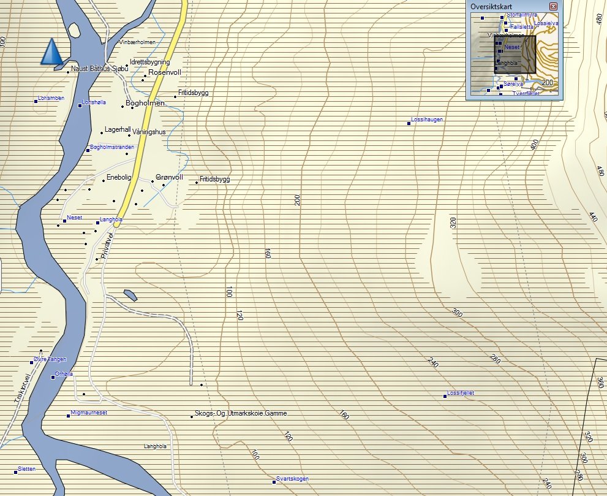
Task: Click the Tverrfjellet waypoint in the overview map
Action: pyautogui.click(x=501, y=93)
